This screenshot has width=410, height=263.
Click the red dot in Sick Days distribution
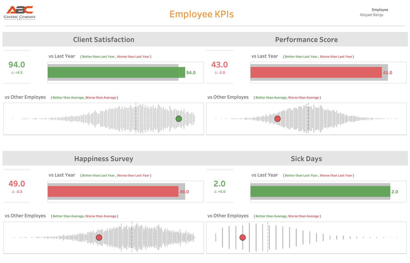(242, 237)
